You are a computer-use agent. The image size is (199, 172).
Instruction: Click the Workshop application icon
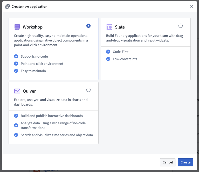[x=17, y=27]
